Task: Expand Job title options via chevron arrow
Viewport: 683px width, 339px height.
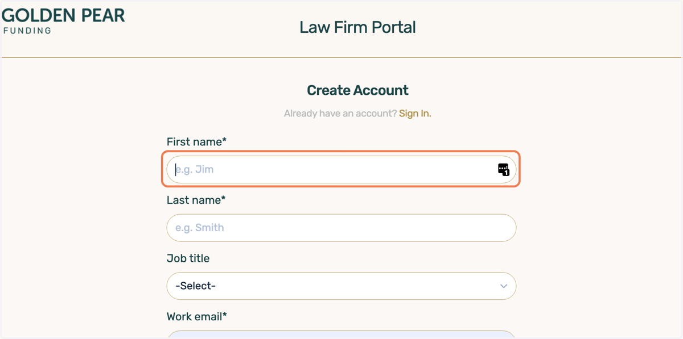Action: click(x=503, y=286)
